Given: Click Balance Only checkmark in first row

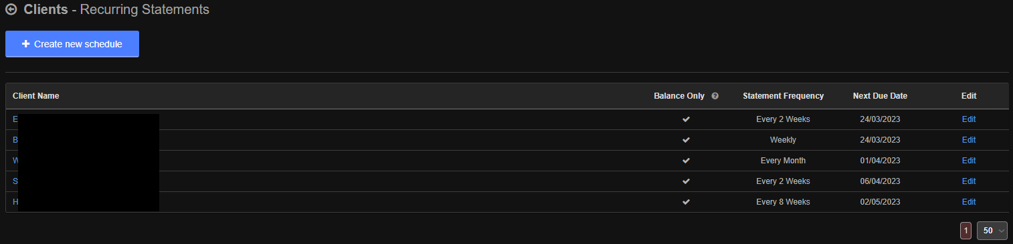Looking at the screenshot, I should (x=686, y=119).
